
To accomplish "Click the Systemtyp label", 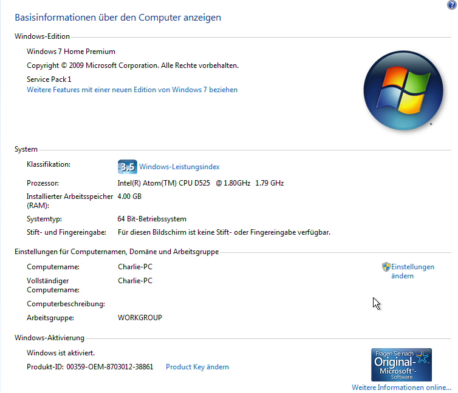I will click(x=44, y=219).
